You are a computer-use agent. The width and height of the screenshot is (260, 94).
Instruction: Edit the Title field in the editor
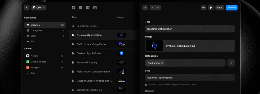pyautogui.click(x=190, y=29)
